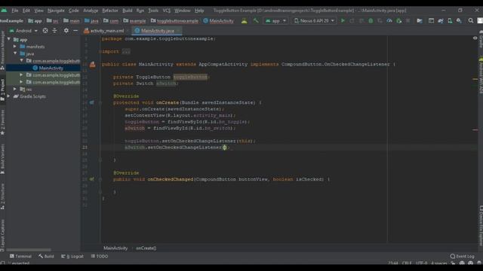Viewport: 483px width, 271px height.
Task: Click the green Debug app bug icon
Action: click(x=371, y=20)
